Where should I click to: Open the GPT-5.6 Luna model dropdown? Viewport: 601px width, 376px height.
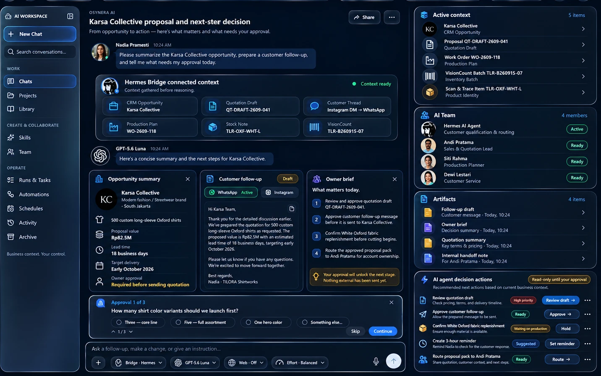195,363
